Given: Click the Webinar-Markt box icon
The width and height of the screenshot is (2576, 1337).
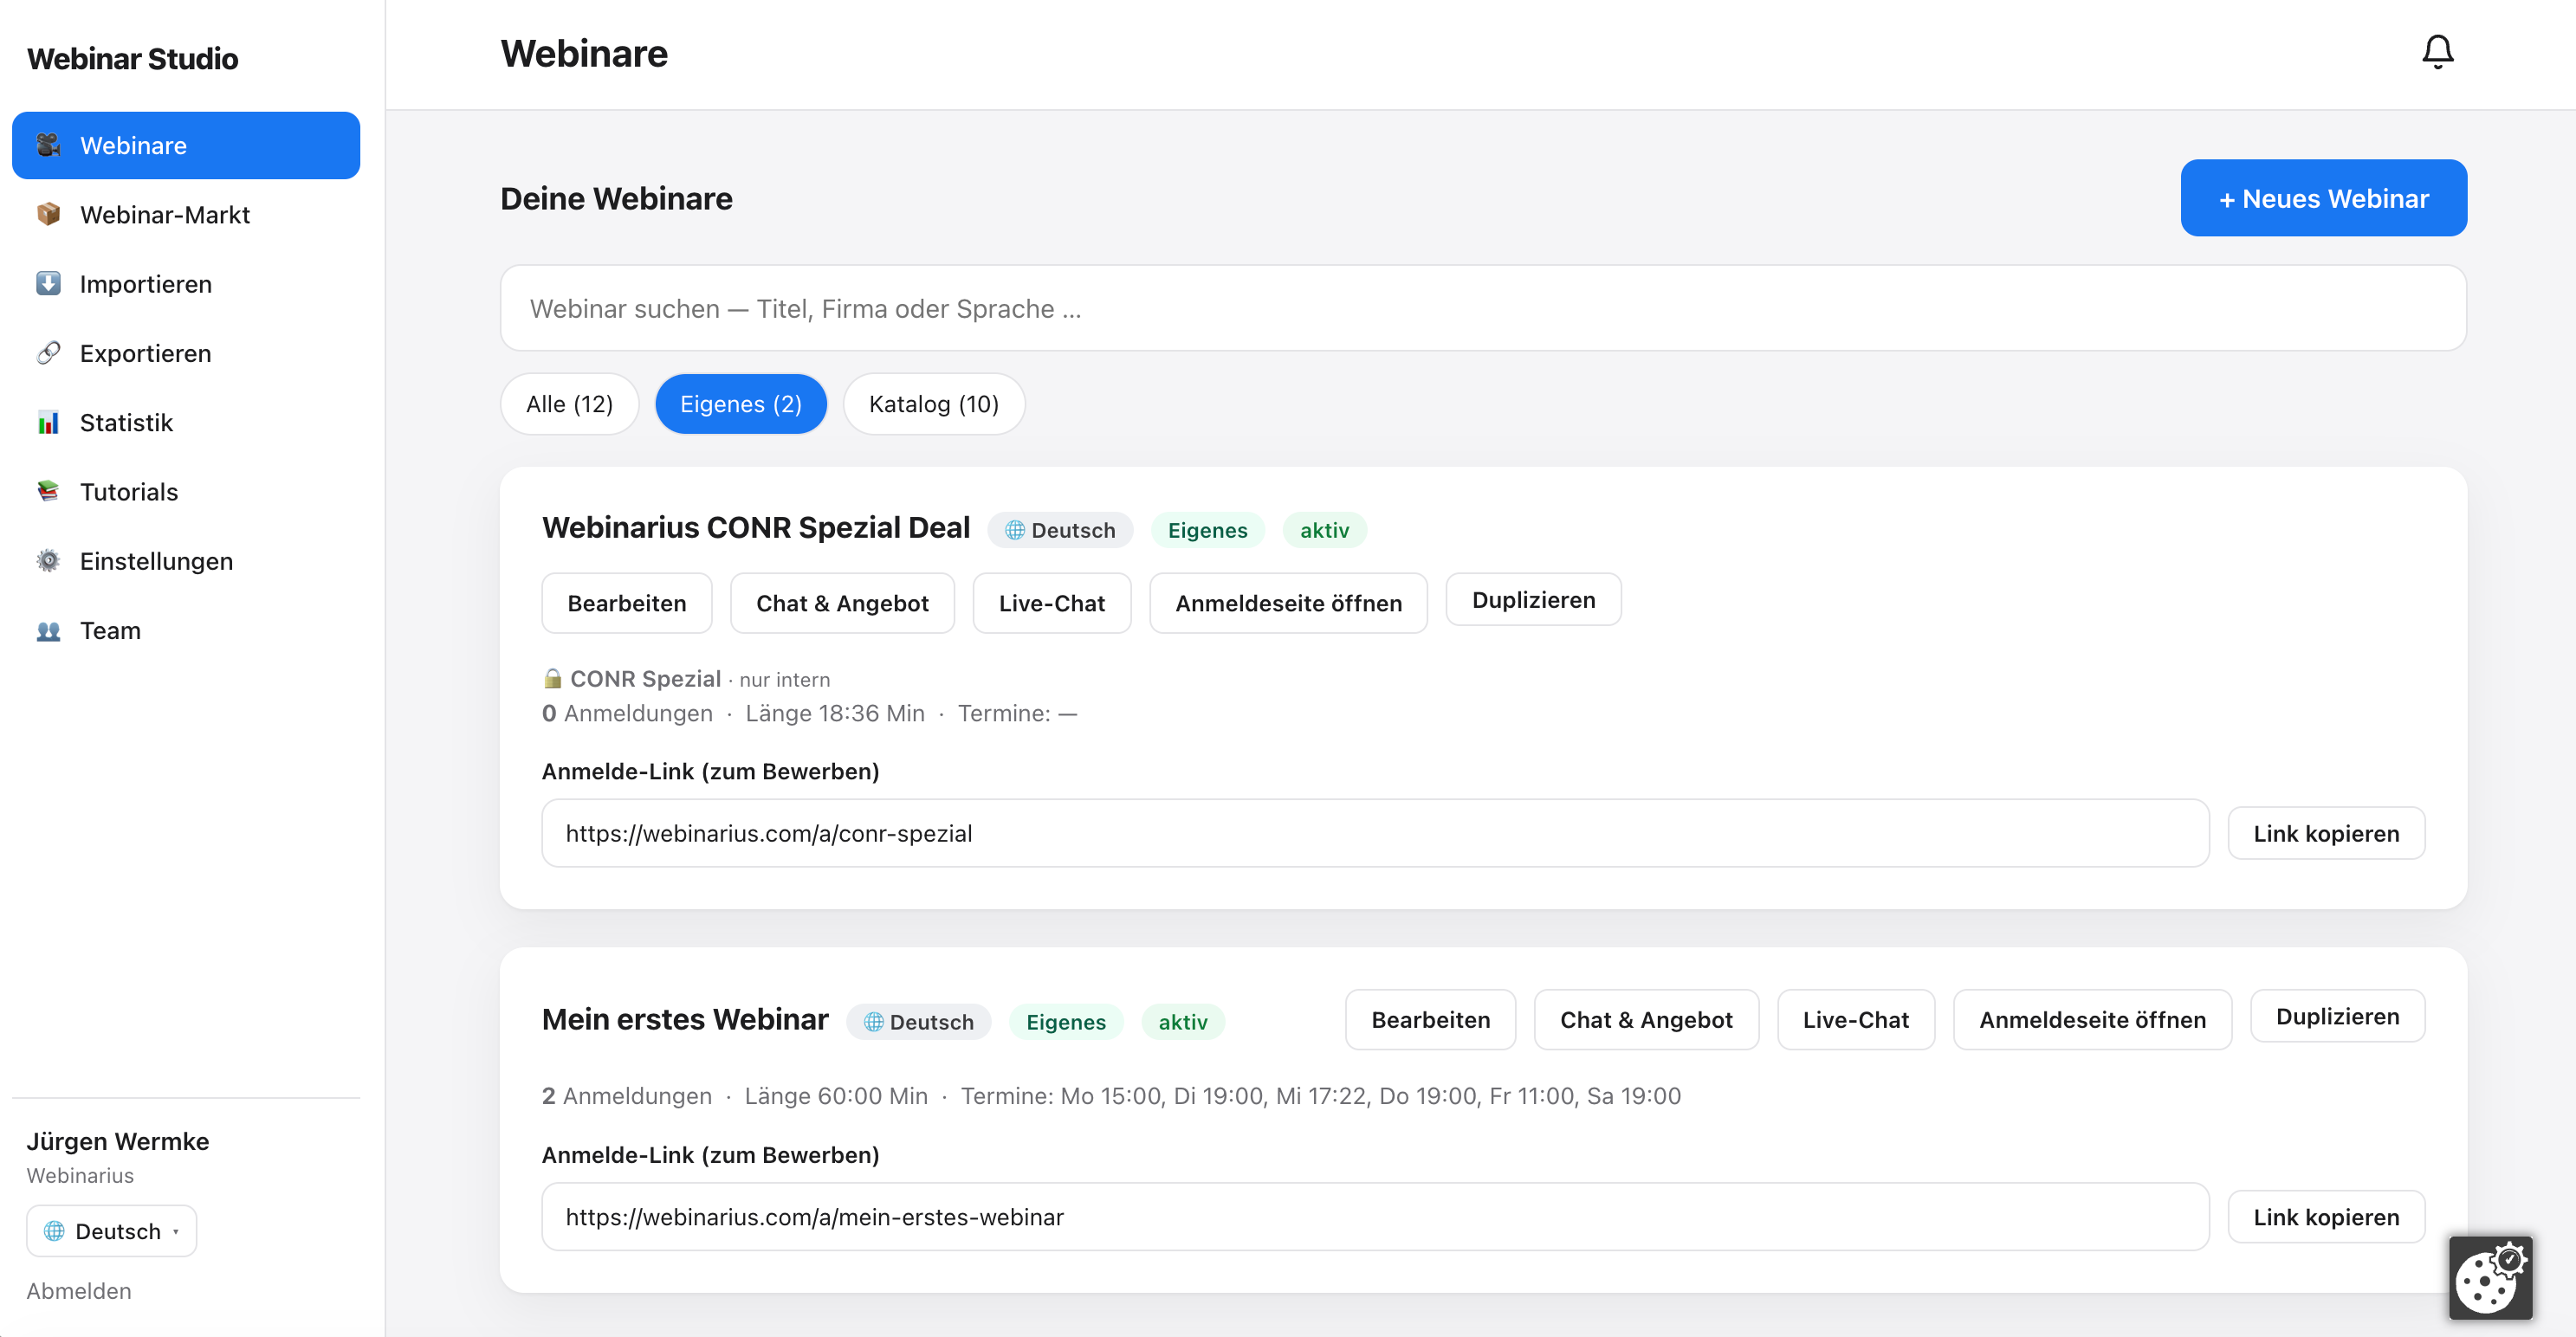Looking at the screenshot, I should 48,214.
